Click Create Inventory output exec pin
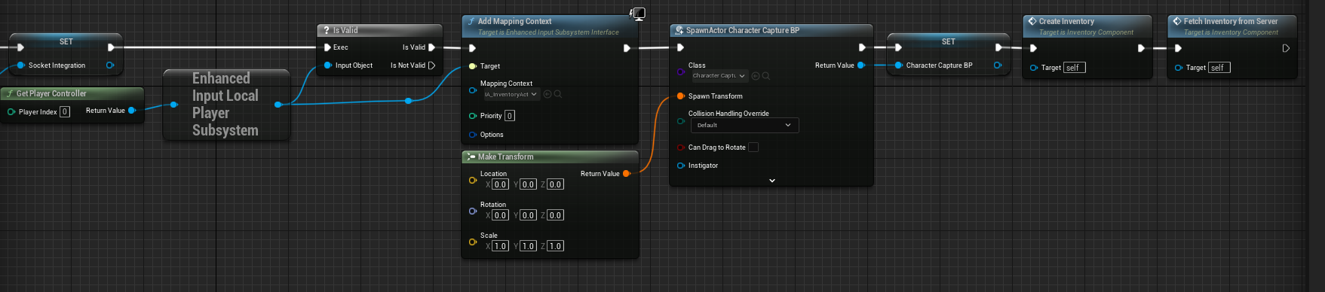This screenshot has width=1325, height=292. pyautogui.click(x=1141, y=48)
